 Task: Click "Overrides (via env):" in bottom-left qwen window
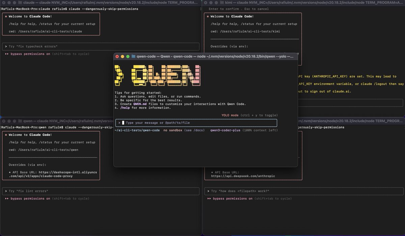(27, 165)
